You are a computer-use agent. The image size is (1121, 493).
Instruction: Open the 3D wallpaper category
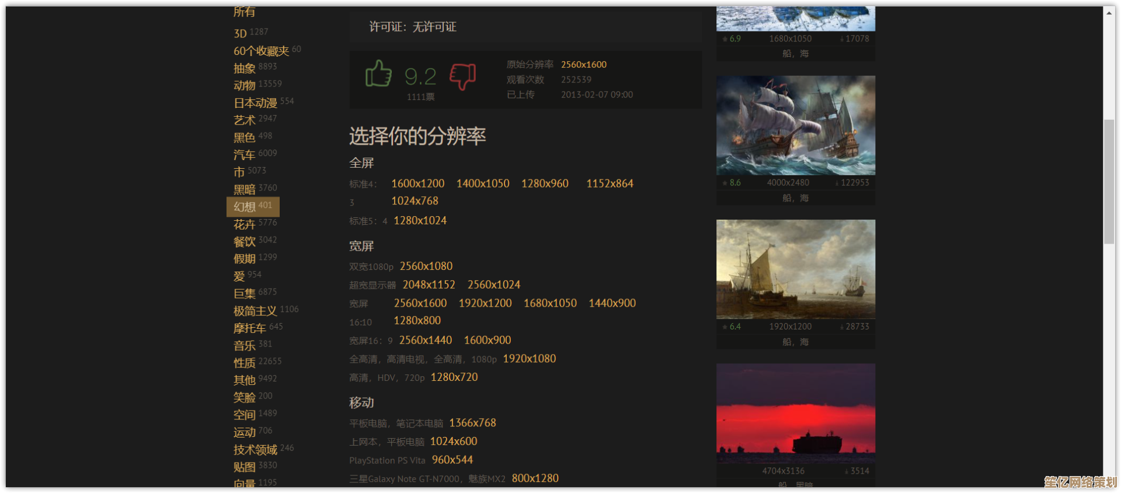click(240, 33)
